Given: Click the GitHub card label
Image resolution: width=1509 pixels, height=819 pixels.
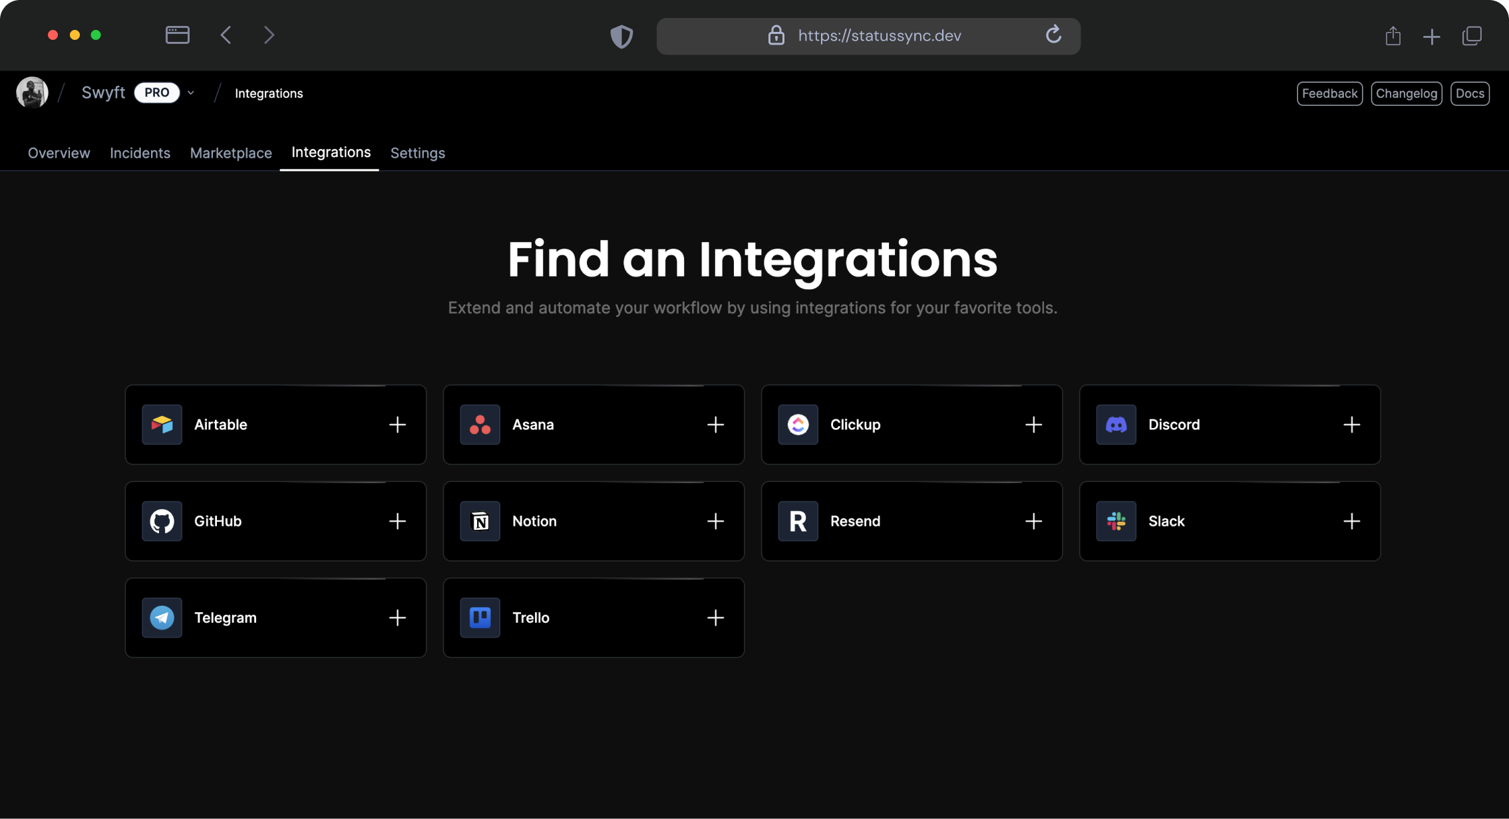Looking at the screenshot, I should [x=218, y=521].
